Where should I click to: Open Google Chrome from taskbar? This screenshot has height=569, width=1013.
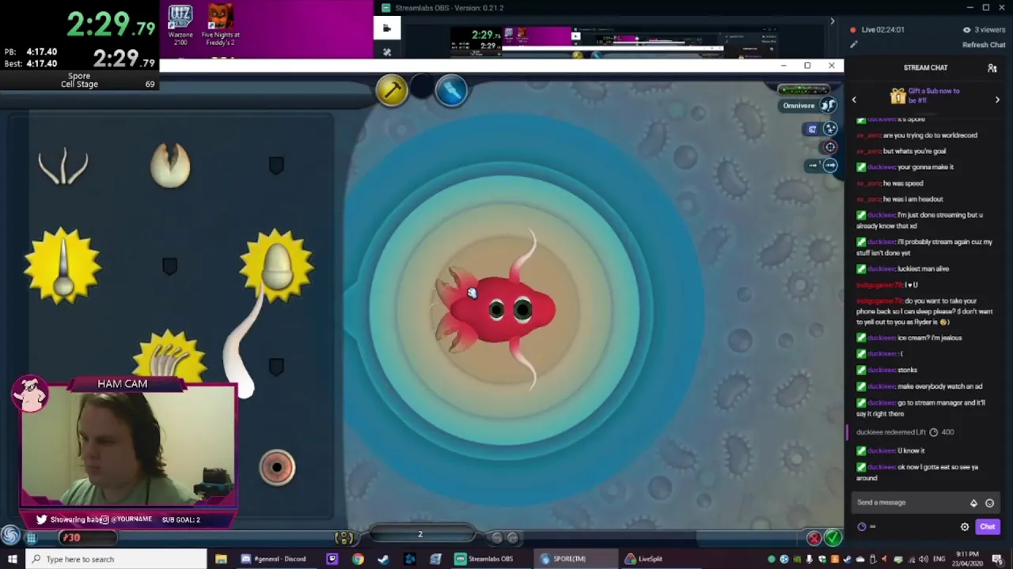(358, 559)
